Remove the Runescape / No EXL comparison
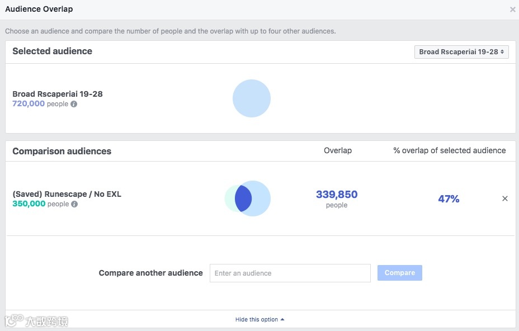The image size is (519, 331). tap(504, 198)
